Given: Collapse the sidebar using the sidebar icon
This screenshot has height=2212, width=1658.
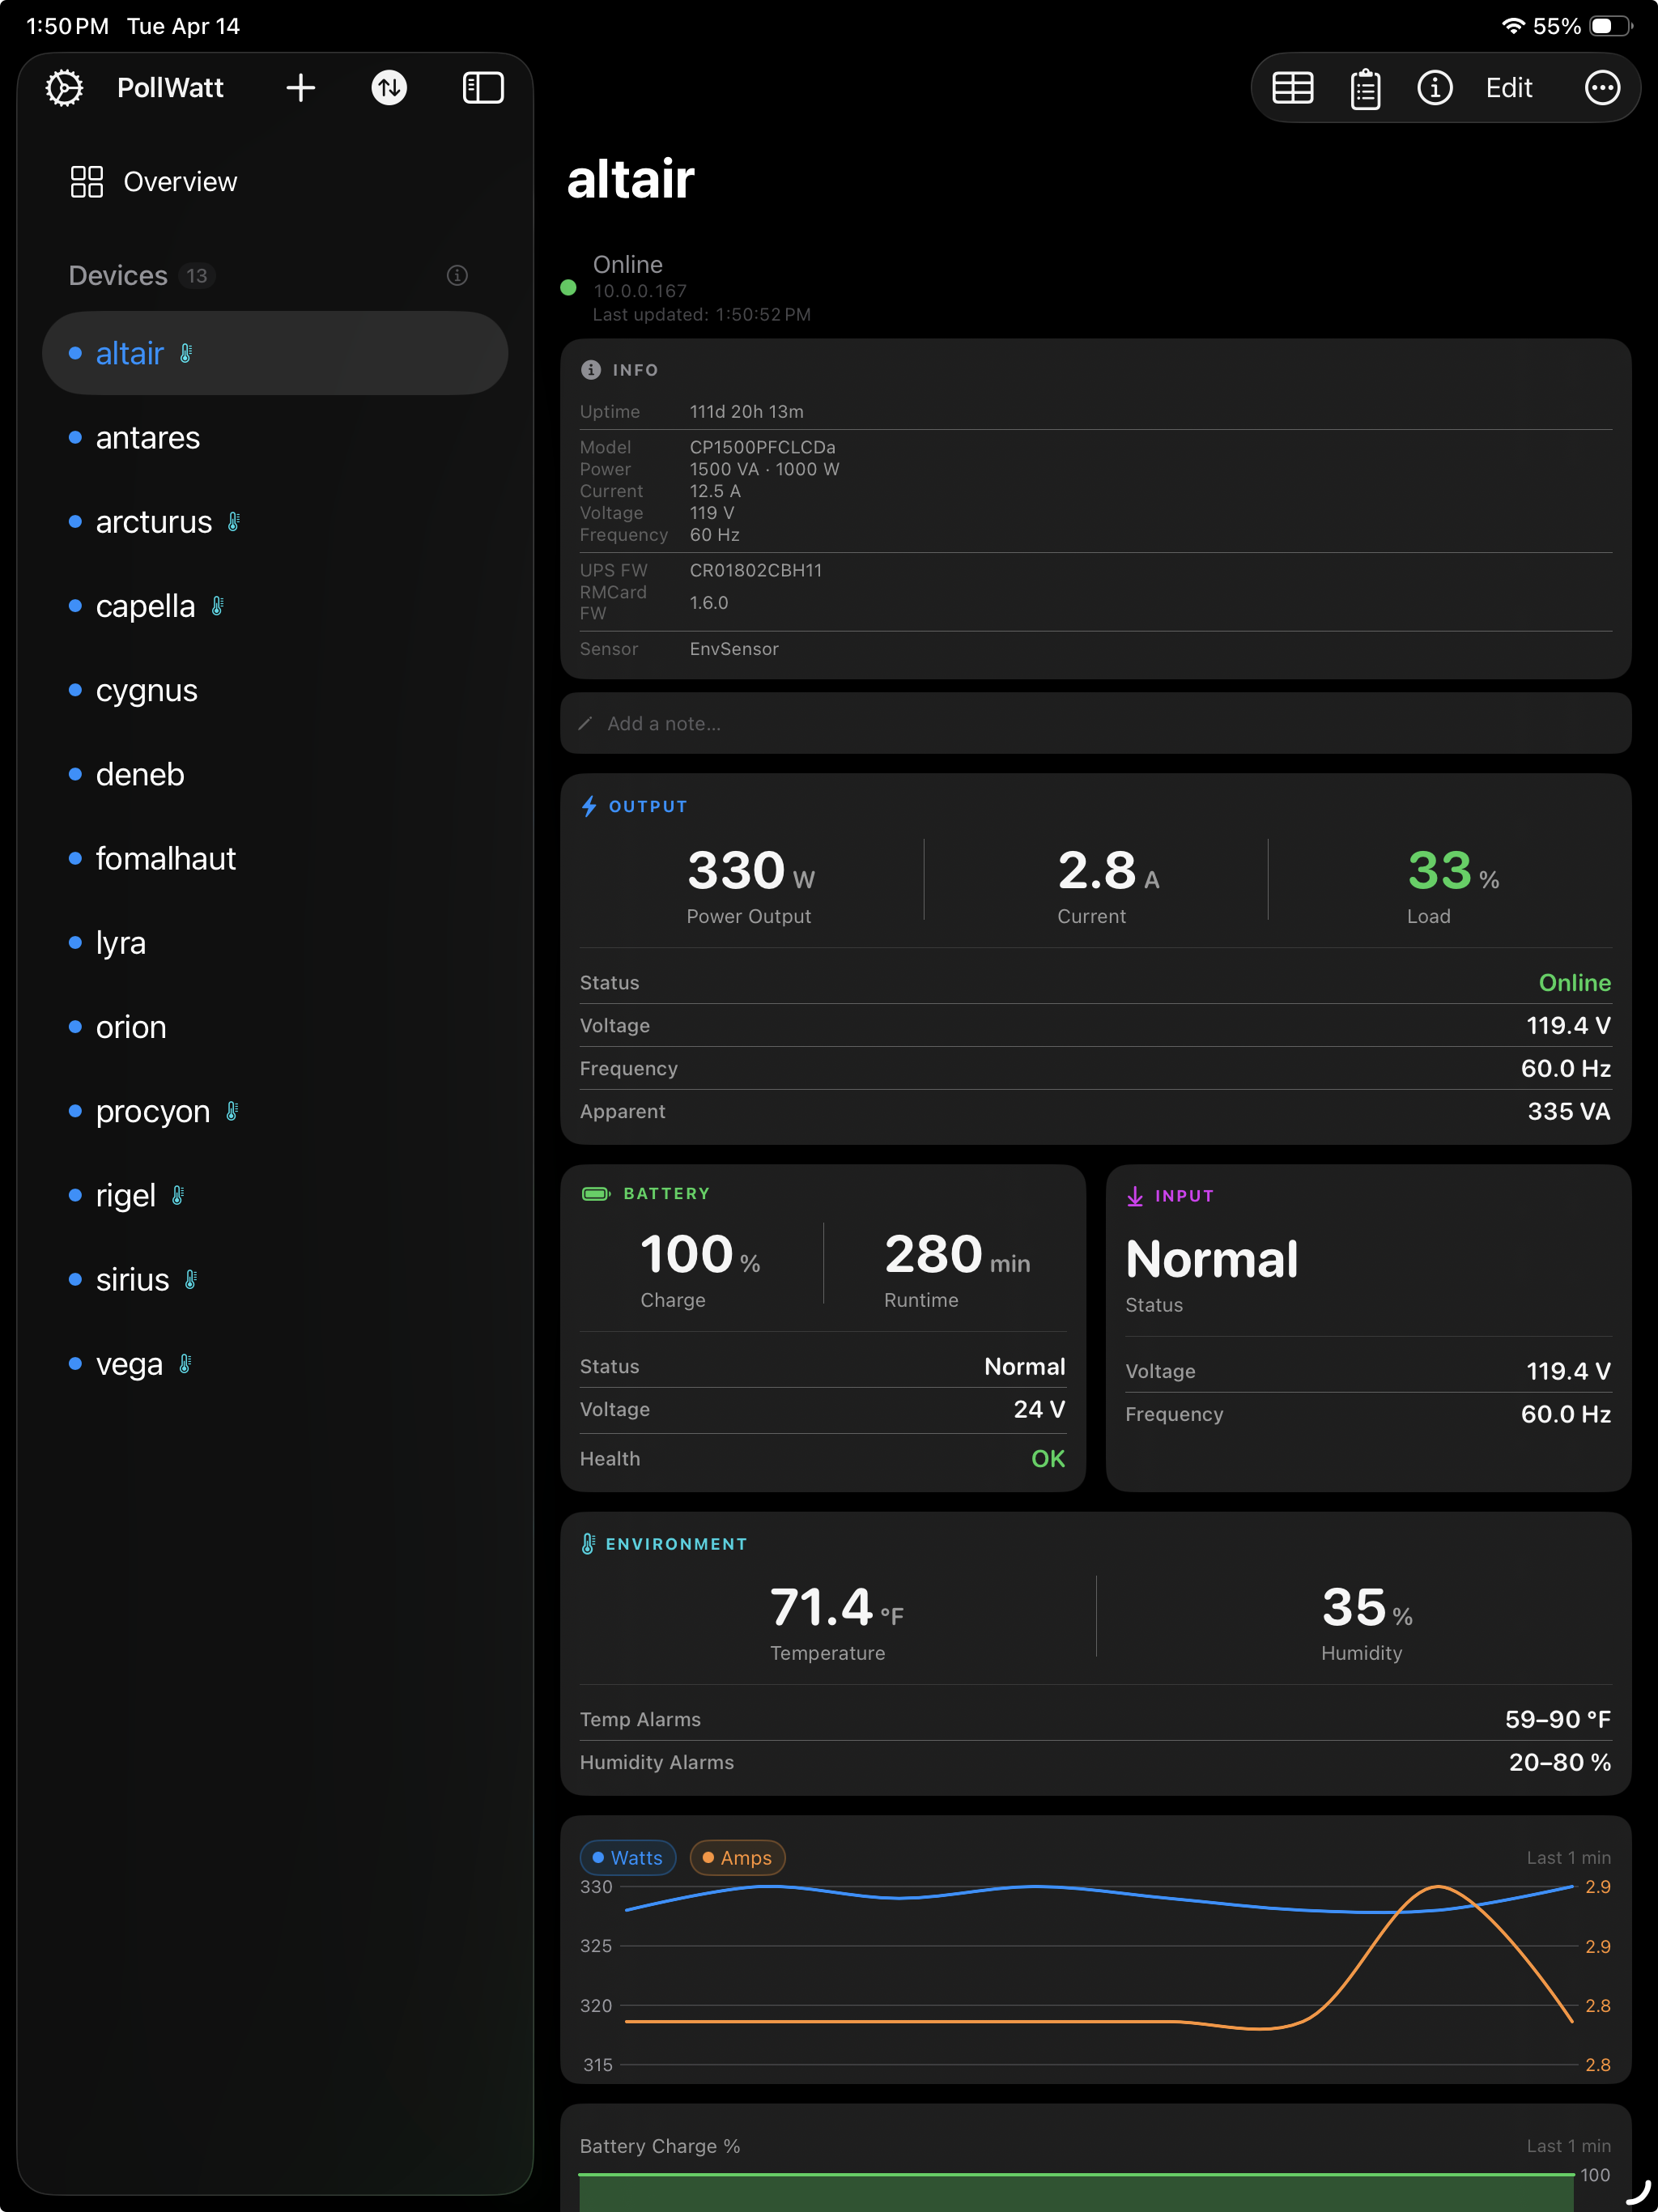Looking at the screenshot, I should (x=482, y=88).
